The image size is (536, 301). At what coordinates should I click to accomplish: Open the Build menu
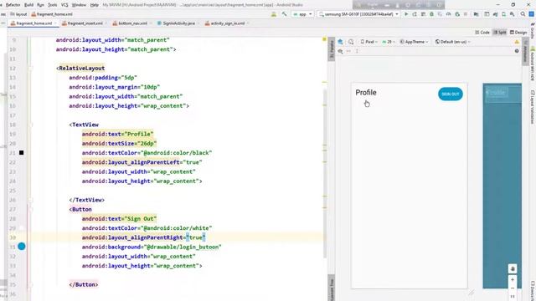(x=28, y=5)
